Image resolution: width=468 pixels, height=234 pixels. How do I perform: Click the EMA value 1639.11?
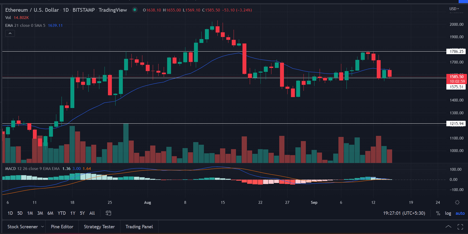[55, 26]
